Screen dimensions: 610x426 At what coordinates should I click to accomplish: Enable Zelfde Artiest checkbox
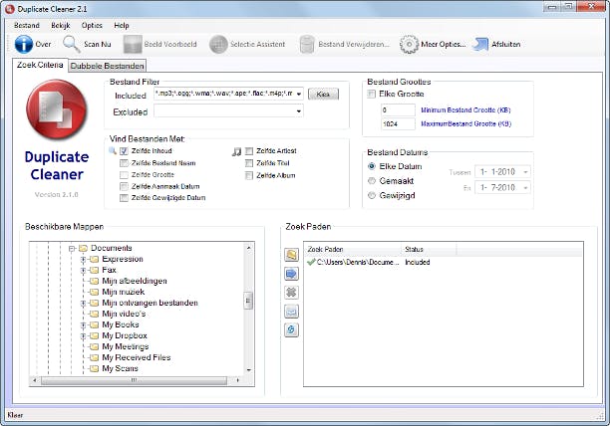(249, 151)
